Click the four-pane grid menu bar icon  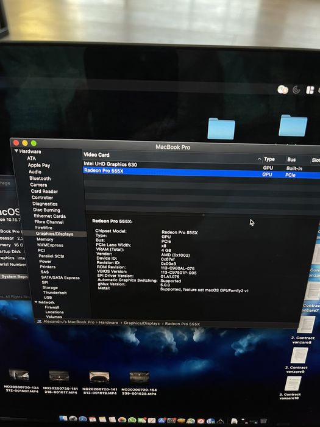pyautogui.click(x=310, y=90)
